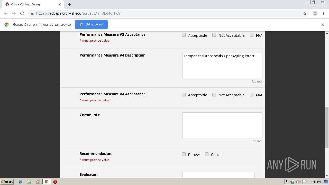Close the Clinical Contract Survey tab
Image resolution: width=329 pixels, height=185 pixels.
click(60, 4)
